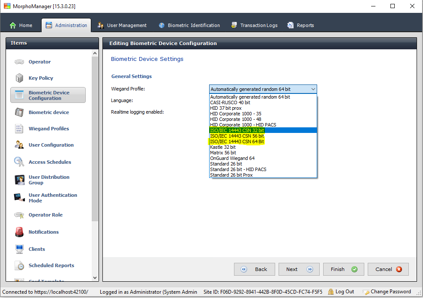Click Log Out in the status bar
Image resolution: width=423 pixels, height=298 pixels.
pyautogui.click(x=341, y=291)
